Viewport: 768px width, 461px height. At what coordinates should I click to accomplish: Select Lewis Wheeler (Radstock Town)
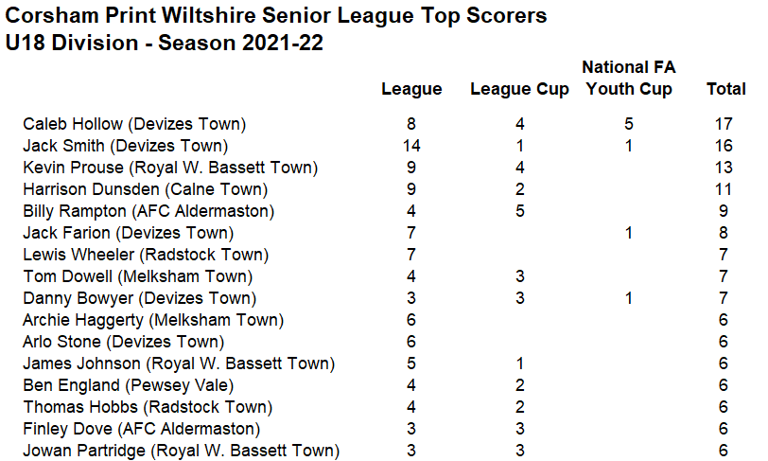145,255
